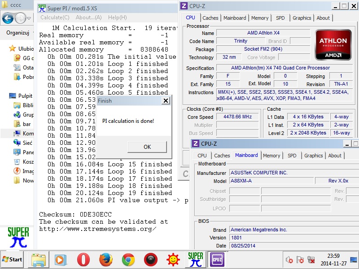This screenshot has height=269, width=359.
Task: Click the muted volume tray icon
Action: (x=289, y=260)
